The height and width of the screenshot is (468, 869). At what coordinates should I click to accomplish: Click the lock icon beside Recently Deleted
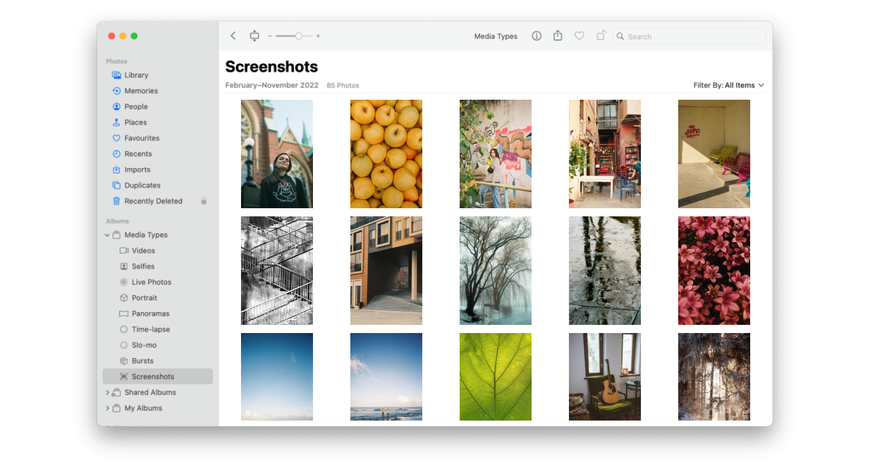click(x=204, y=201)
